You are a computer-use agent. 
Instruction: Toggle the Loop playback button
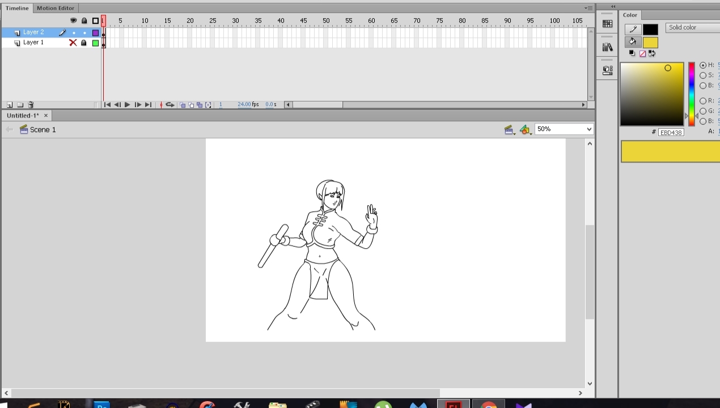[170, 105]
